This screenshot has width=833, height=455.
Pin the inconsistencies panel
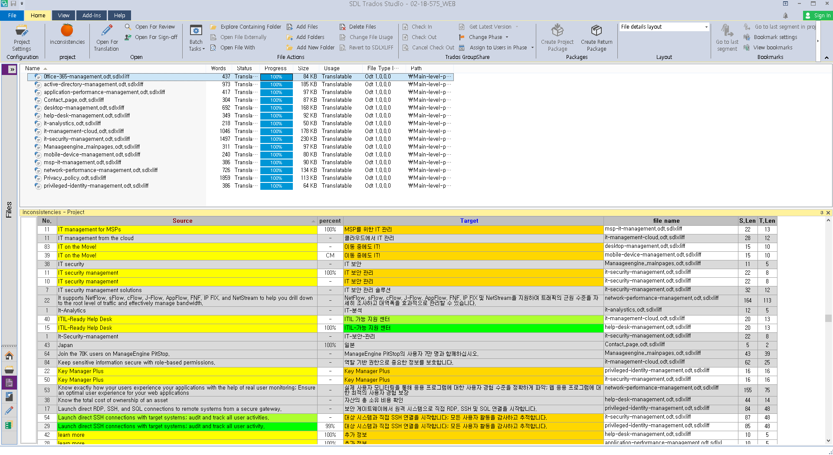[822, 213]
